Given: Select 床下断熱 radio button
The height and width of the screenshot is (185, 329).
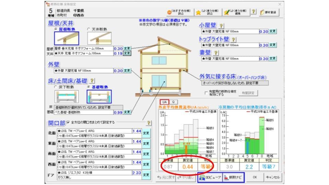Looking at the screenshot, I should click(56, 87).
